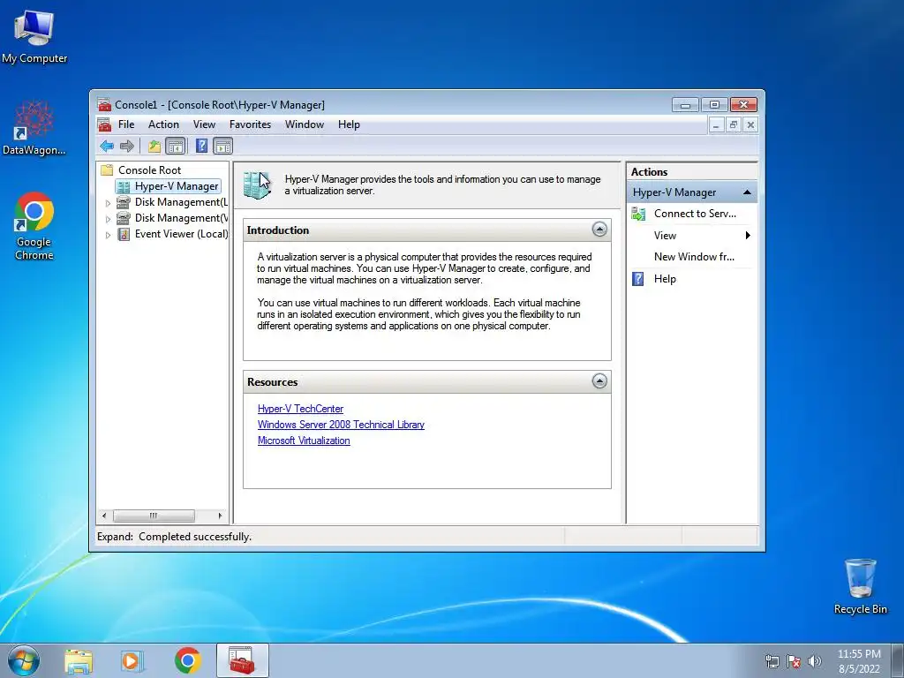Expand the Event Viewer (Local) node arrow
904x678 pixels.
coord(108,235)
